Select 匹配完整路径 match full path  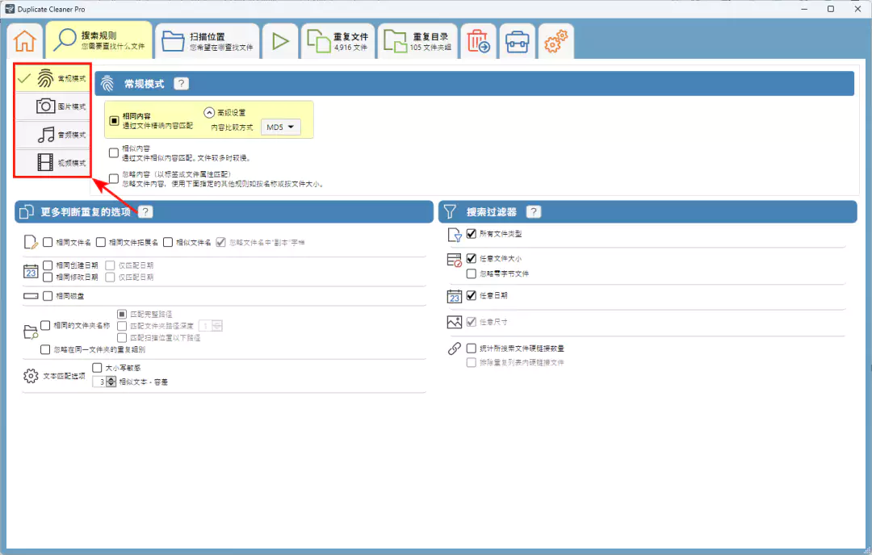click(122, 315)
